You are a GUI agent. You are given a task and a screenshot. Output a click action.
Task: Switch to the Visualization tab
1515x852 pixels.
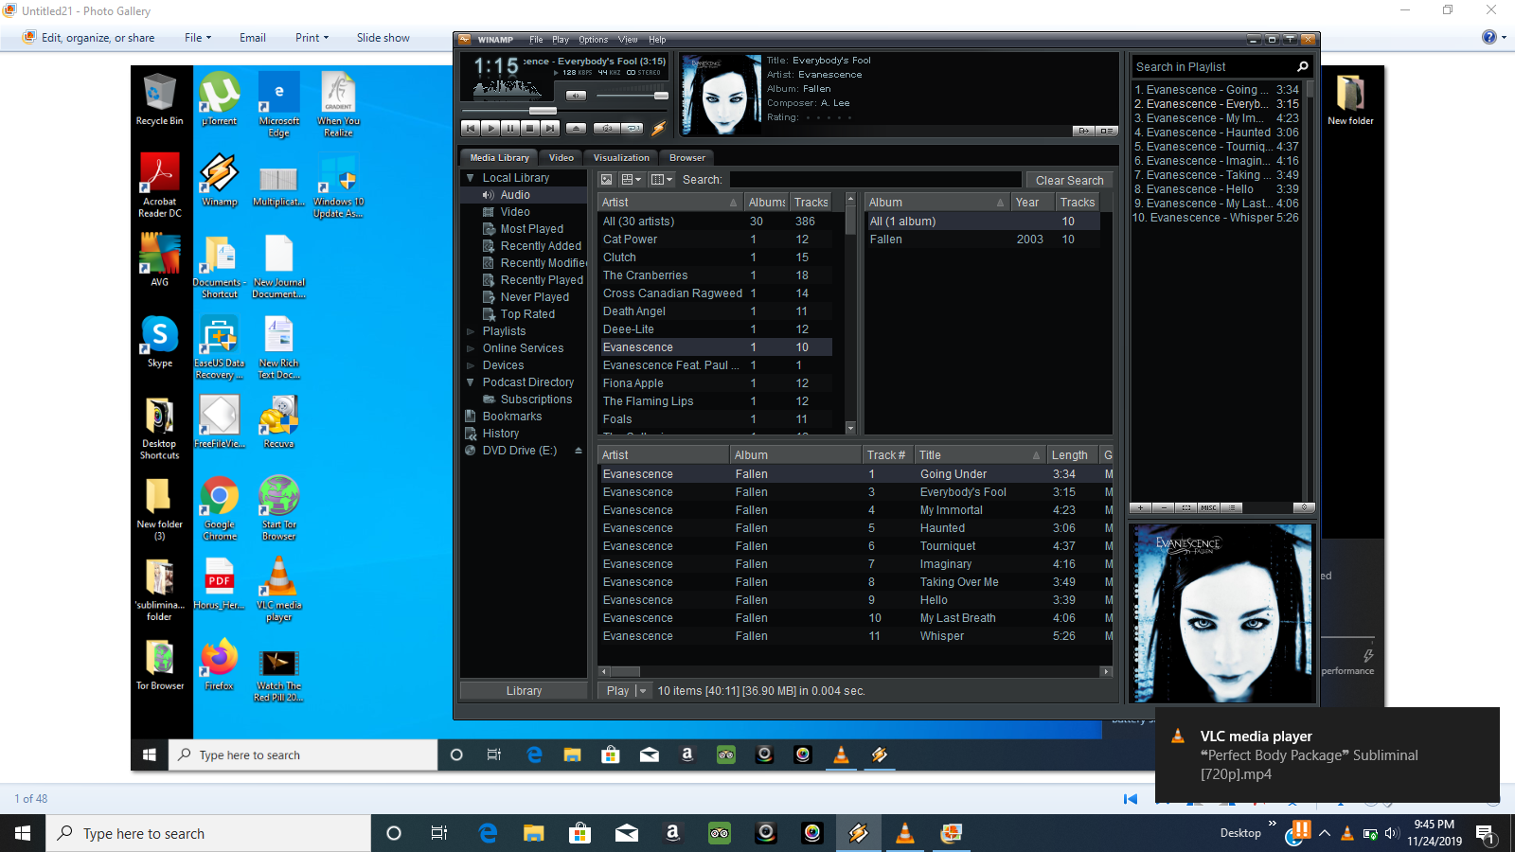621,158
